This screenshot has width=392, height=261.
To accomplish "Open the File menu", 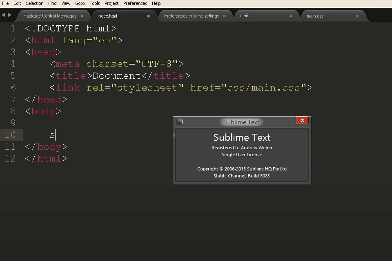I will pyautogui.click(x=5, y=3).
